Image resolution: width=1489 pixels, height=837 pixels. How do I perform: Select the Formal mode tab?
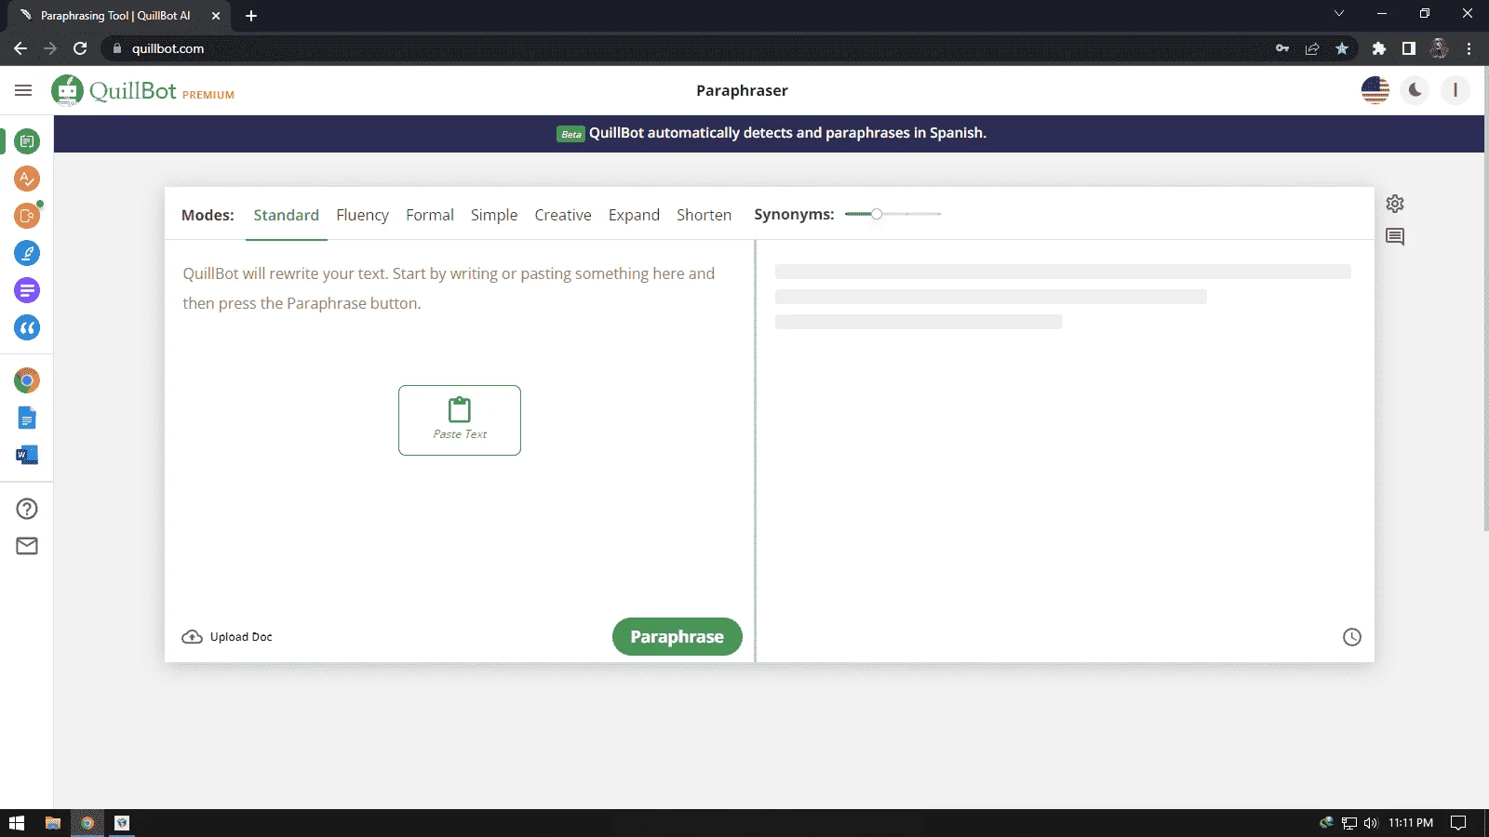click(x=430, y=215)
